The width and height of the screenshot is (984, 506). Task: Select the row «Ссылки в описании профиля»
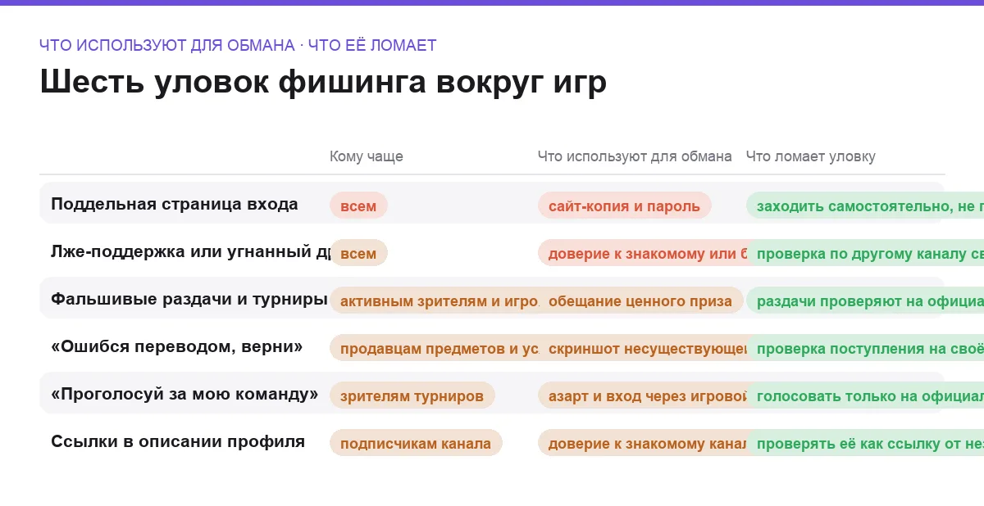point(492,441)
